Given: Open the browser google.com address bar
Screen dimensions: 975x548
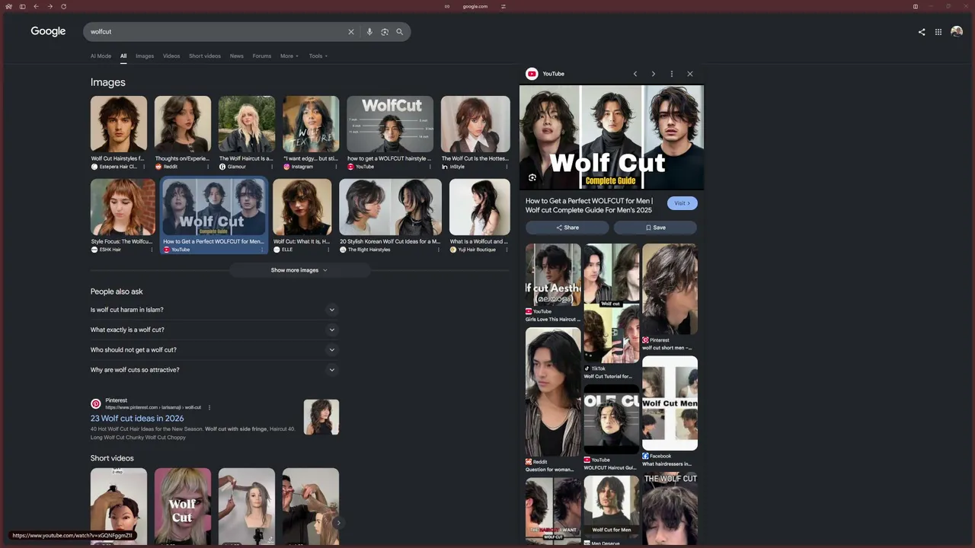Looking at the screenshot, I should point(475,6).
